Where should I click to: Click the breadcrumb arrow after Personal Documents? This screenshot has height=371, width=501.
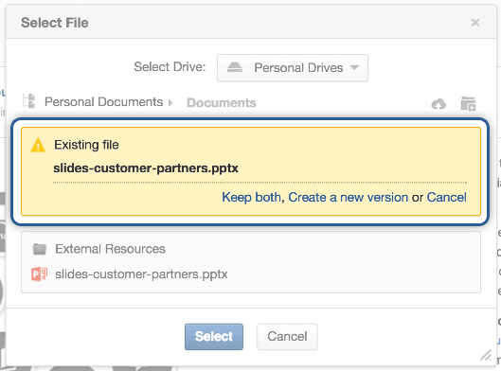pyautogui.click(x=170, y=103)
